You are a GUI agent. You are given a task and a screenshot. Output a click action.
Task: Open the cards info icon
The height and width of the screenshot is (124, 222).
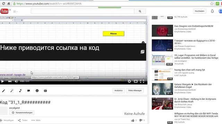(37, 91)
